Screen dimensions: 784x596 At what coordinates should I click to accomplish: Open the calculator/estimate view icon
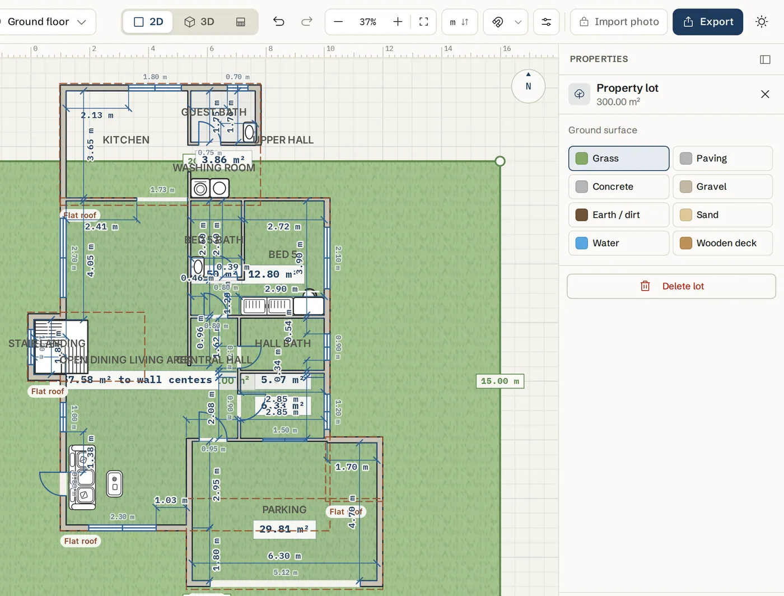(241, 22)
